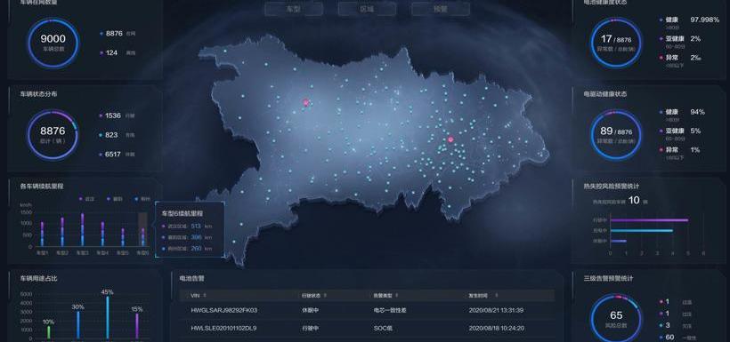The image size is (730, 342).
Task: Open alert row HWLSLE020101102DL9
Action: [367, 328]
